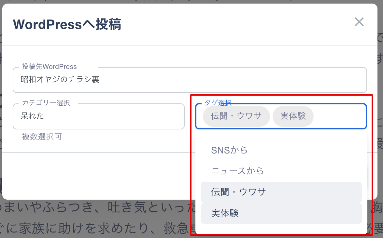Select SNSから from the tag list
Screen dimensions: 383x238
[281, 150]
